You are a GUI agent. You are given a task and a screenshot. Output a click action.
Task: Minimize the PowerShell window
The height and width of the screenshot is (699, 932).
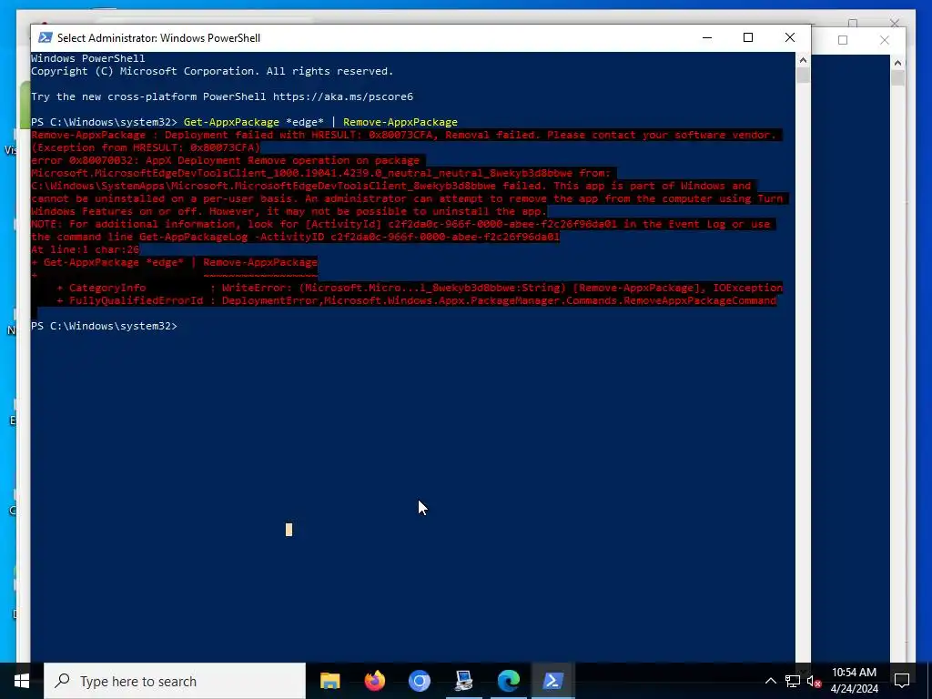[x=706, y=37]
